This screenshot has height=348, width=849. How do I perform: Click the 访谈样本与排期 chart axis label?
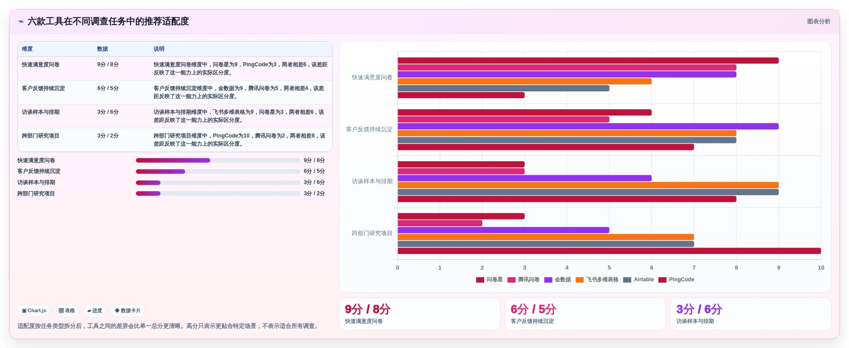pyautogui.click(x=372, y=181)
